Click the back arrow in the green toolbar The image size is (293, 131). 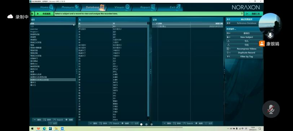coord(32,14)
